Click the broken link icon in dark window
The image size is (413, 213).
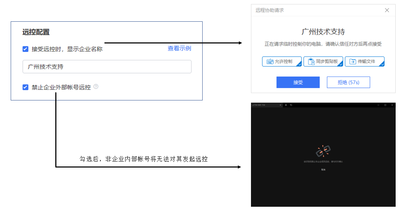(323, 151)
